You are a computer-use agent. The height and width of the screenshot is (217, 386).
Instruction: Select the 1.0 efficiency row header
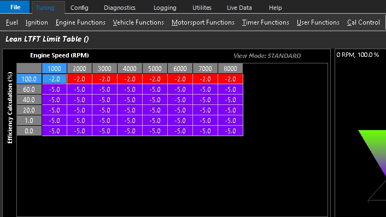(x=29, y=121)
